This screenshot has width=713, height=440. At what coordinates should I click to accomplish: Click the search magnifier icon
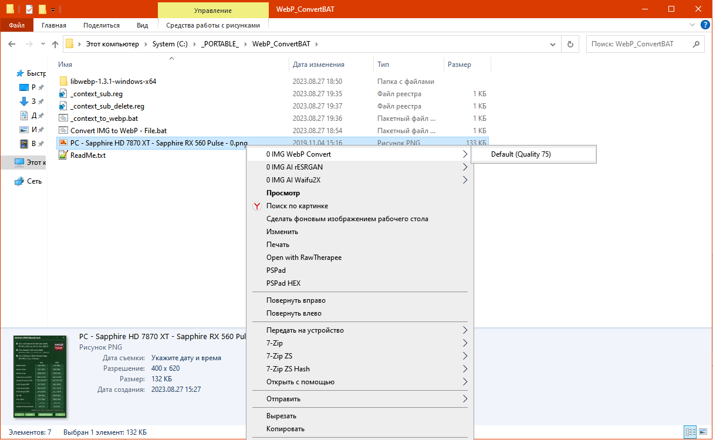(697, 44)
